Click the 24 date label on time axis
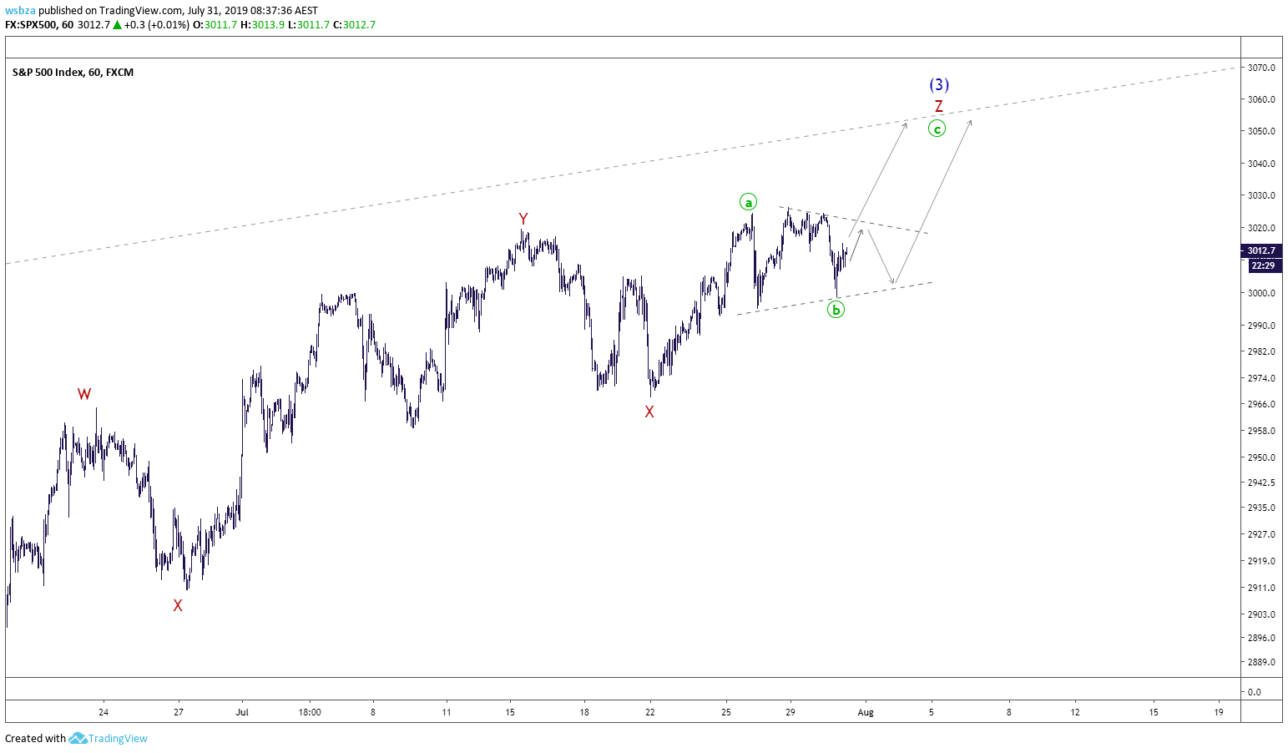The height and width of the screenshot is (753, 1288). [x=104, y=712]
